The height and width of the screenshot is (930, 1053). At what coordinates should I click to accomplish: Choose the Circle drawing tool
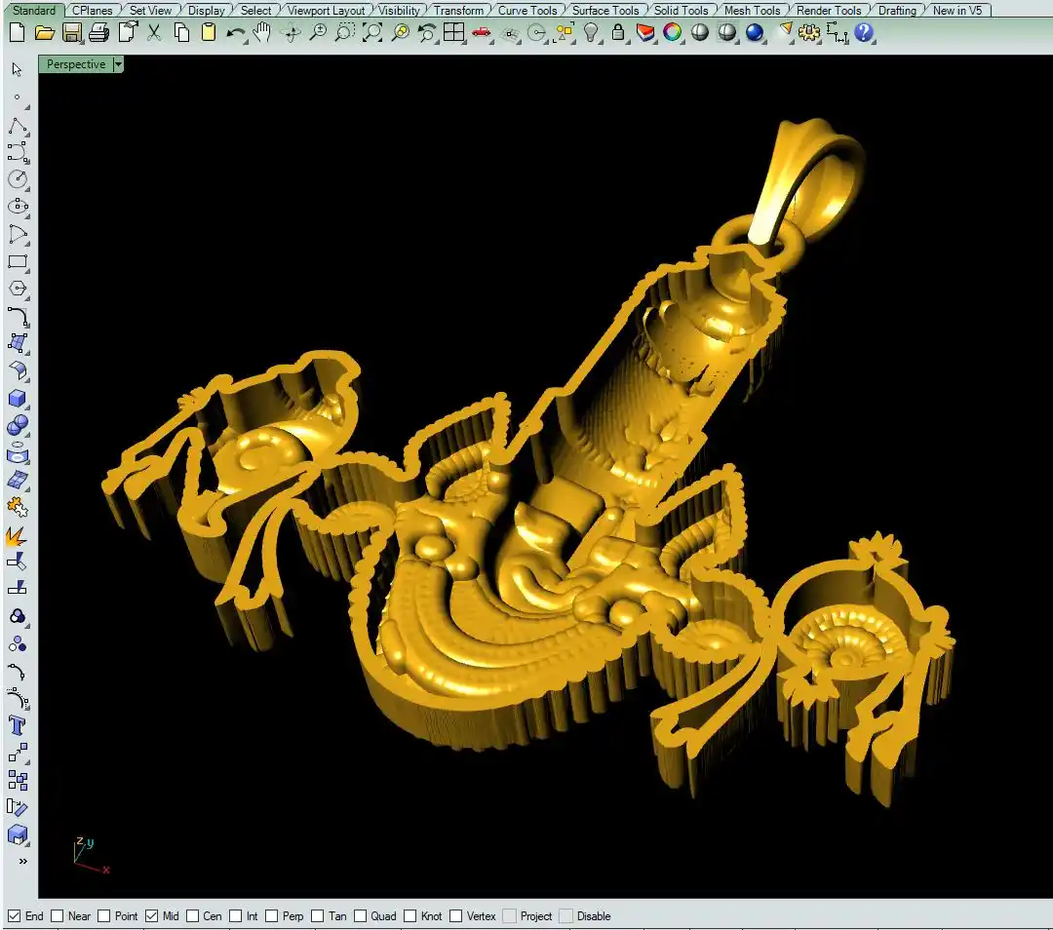(18, 179)
